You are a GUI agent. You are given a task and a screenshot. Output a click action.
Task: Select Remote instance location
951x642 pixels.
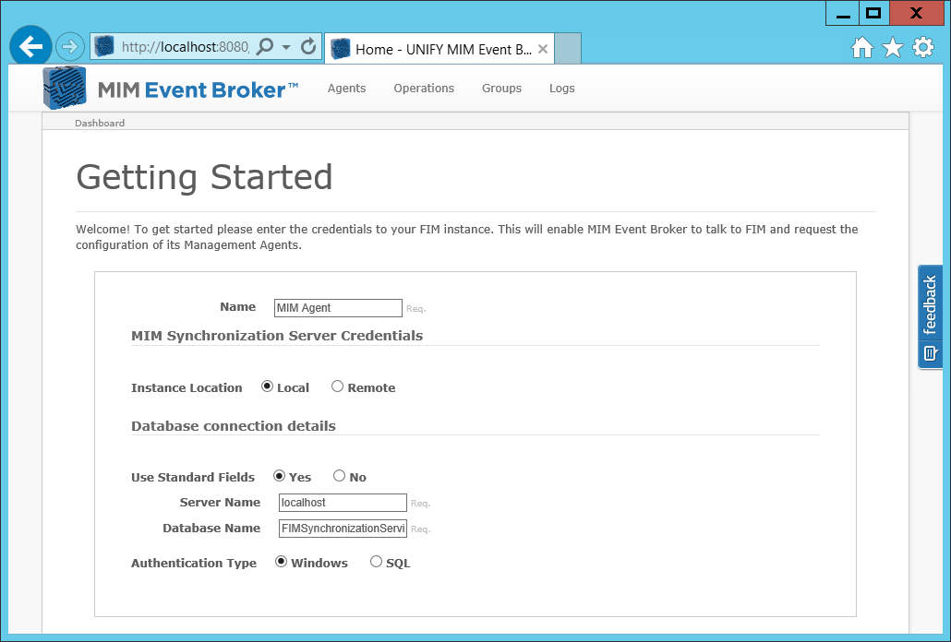pos(337,386)
